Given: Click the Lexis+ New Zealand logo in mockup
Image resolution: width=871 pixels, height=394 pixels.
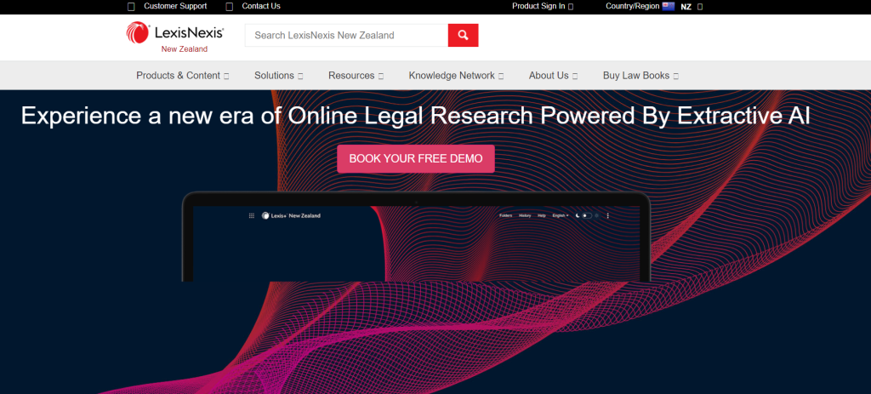Looking at the screenshot, I should click(x=291, y=215).
